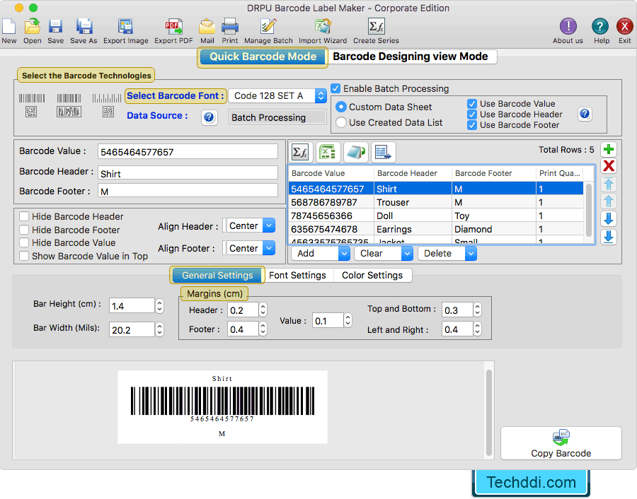Viewport: 637px width, 499px height.
Task: Click the data table vertical scrollbar
Action: [589, 210]
